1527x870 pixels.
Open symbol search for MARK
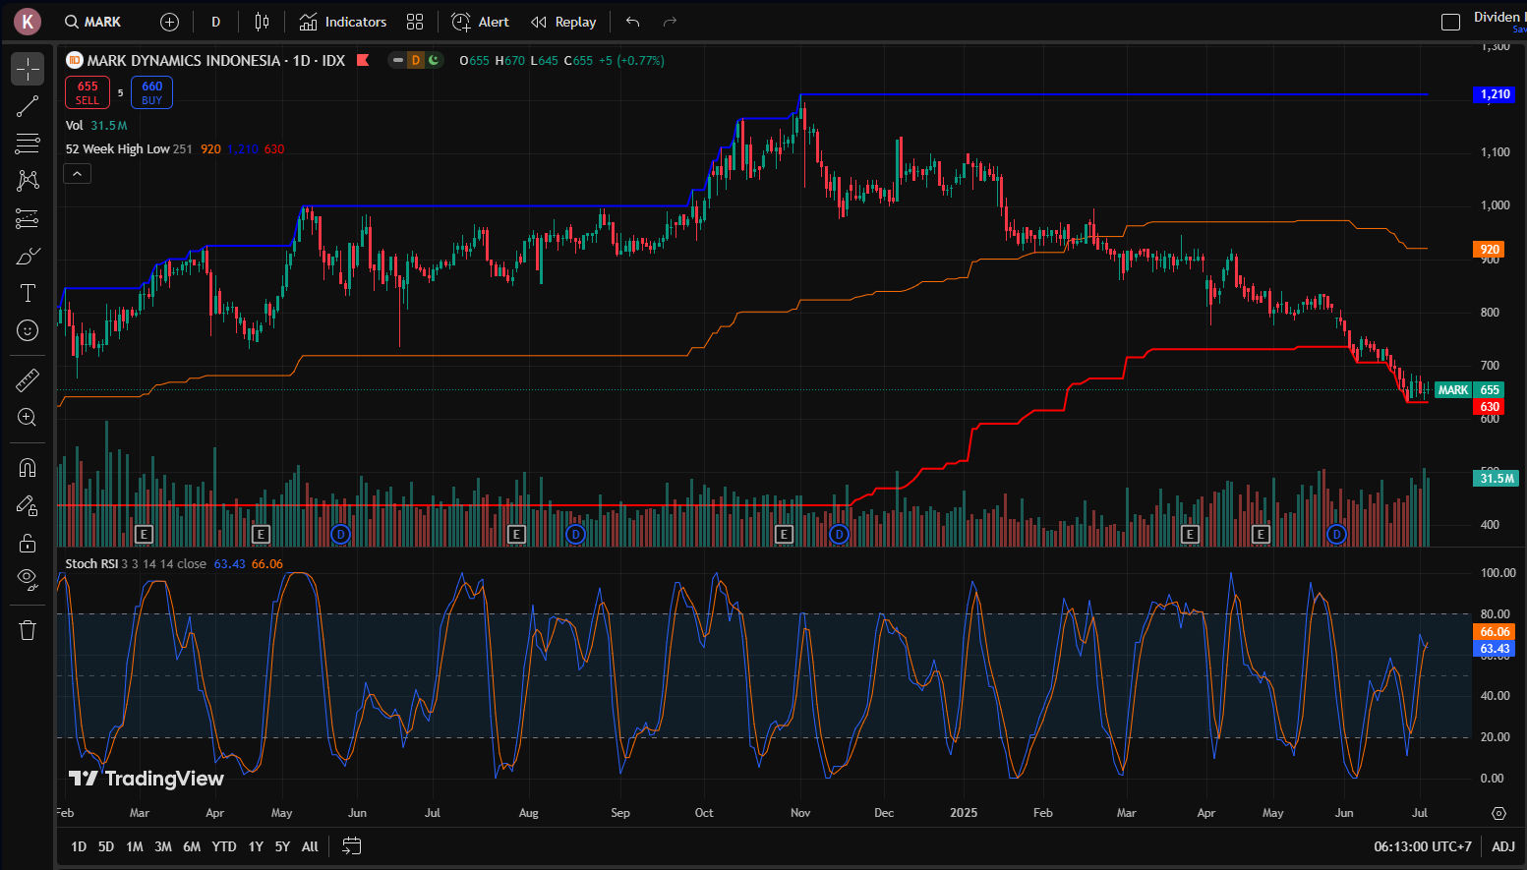[93, 22]
